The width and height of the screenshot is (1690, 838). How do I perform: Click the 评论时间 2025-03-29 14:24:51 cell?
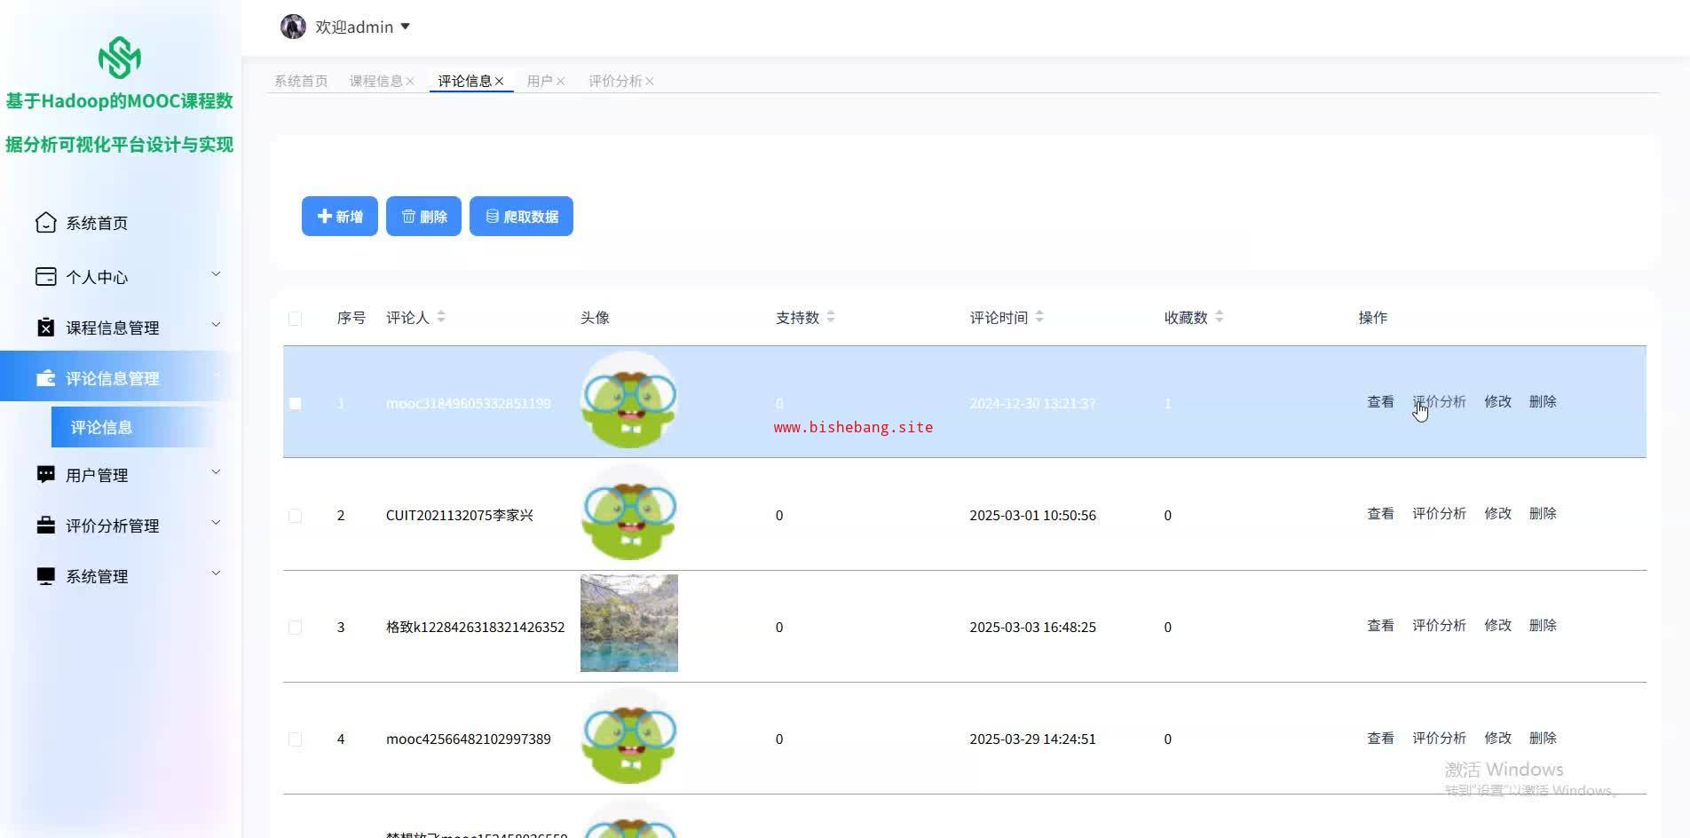[1032, 739]
